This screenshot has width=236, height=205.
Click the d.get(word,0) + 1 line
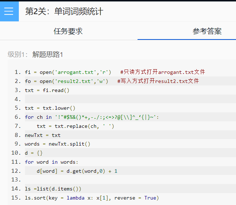[x=77, y=171]
